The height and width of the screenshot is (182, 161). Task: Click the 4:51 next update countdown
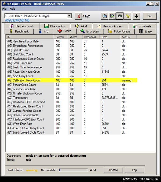coord(93,170)
